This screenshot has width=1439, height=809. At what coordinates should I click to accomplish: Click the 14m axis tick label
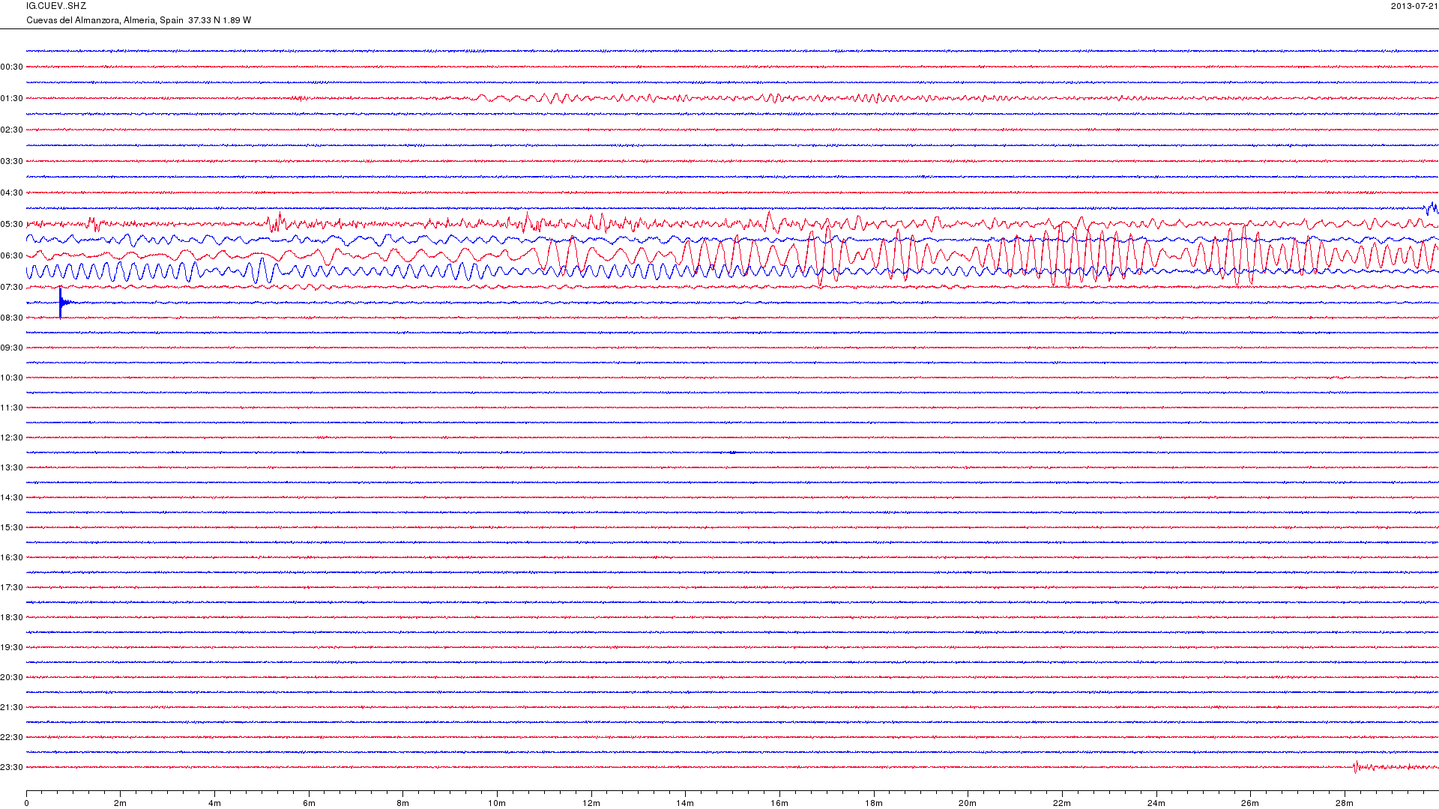coord(685,803)
